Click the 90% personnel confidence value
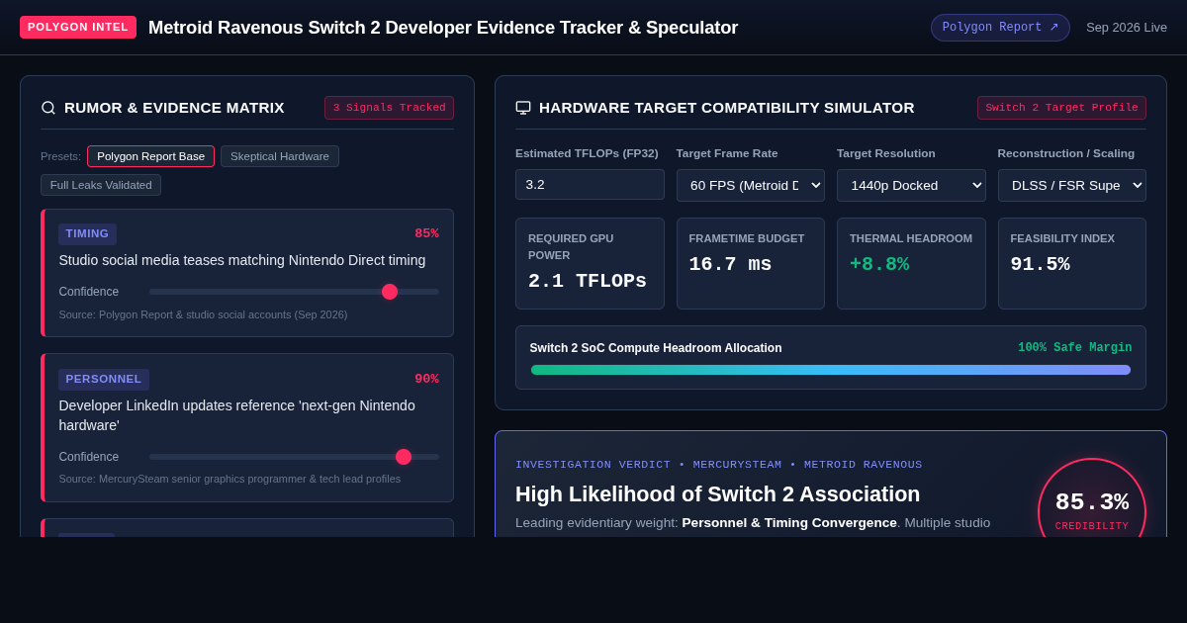Image resolution: width=1187 pixels, height=623 pixels. [426, 380]
